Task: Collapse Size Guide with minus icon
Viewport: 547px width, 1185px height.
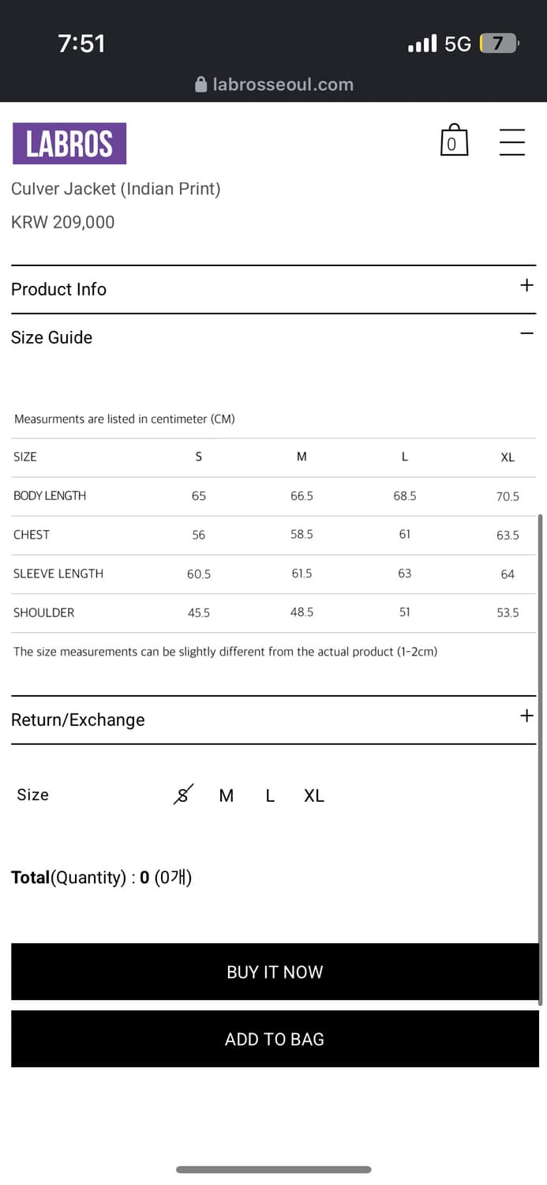Action: [x=527, y=333]
